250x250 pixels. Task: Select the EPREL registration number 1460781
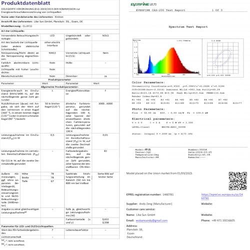(x=168, y=194)
